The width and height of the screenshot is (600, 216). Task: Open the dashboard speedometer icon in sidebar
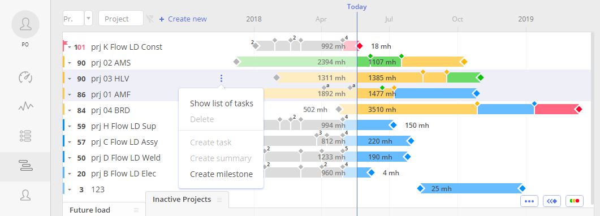[x=25, y=77]
